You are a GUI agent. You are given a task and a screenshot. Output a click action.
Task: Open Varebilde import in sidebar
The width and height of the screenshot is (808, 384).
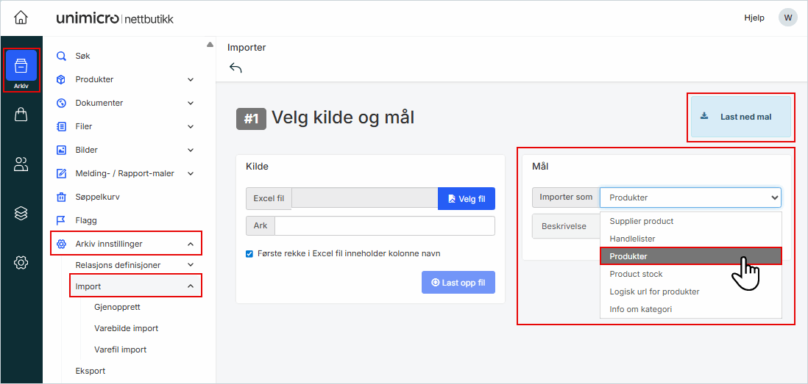(126, 328)
